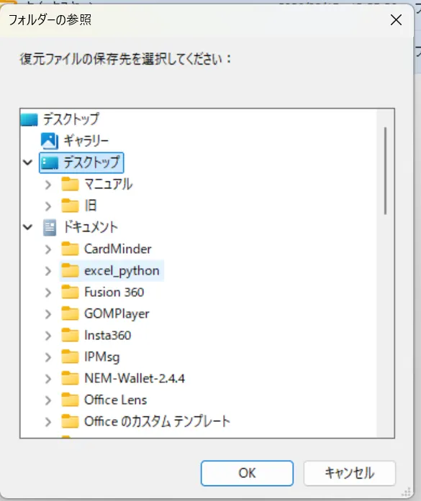Viewport: 421px width, 501px height.
Task: Select the ドキュメント tree item
Action: click(x=91, y=227)
